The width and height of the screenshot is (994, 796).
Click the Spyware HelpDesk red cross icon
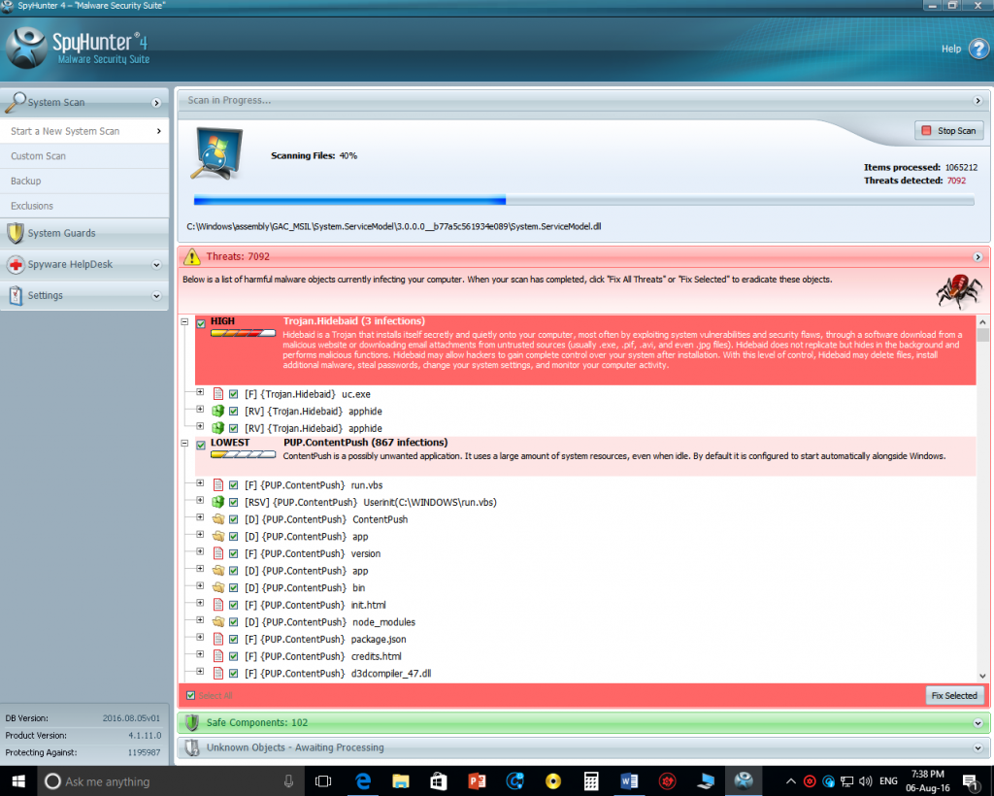tap(16, 264)
